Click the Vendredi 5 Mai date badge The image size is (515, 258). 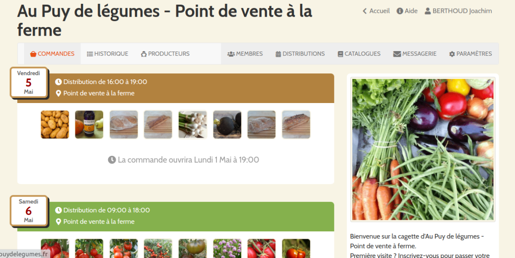28,82
